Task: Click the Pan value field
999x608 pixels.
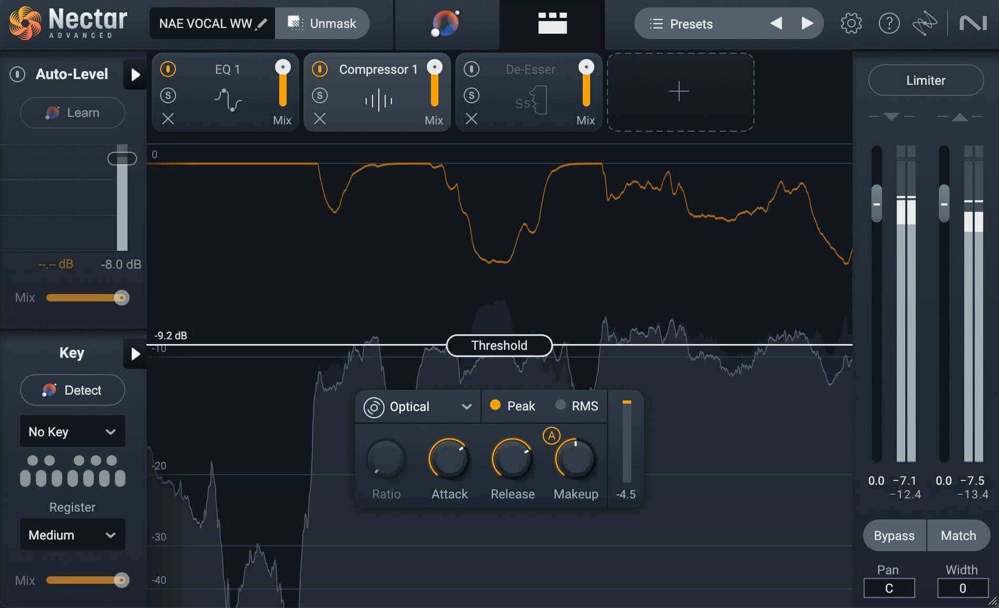Action: [x=889, y=588]
